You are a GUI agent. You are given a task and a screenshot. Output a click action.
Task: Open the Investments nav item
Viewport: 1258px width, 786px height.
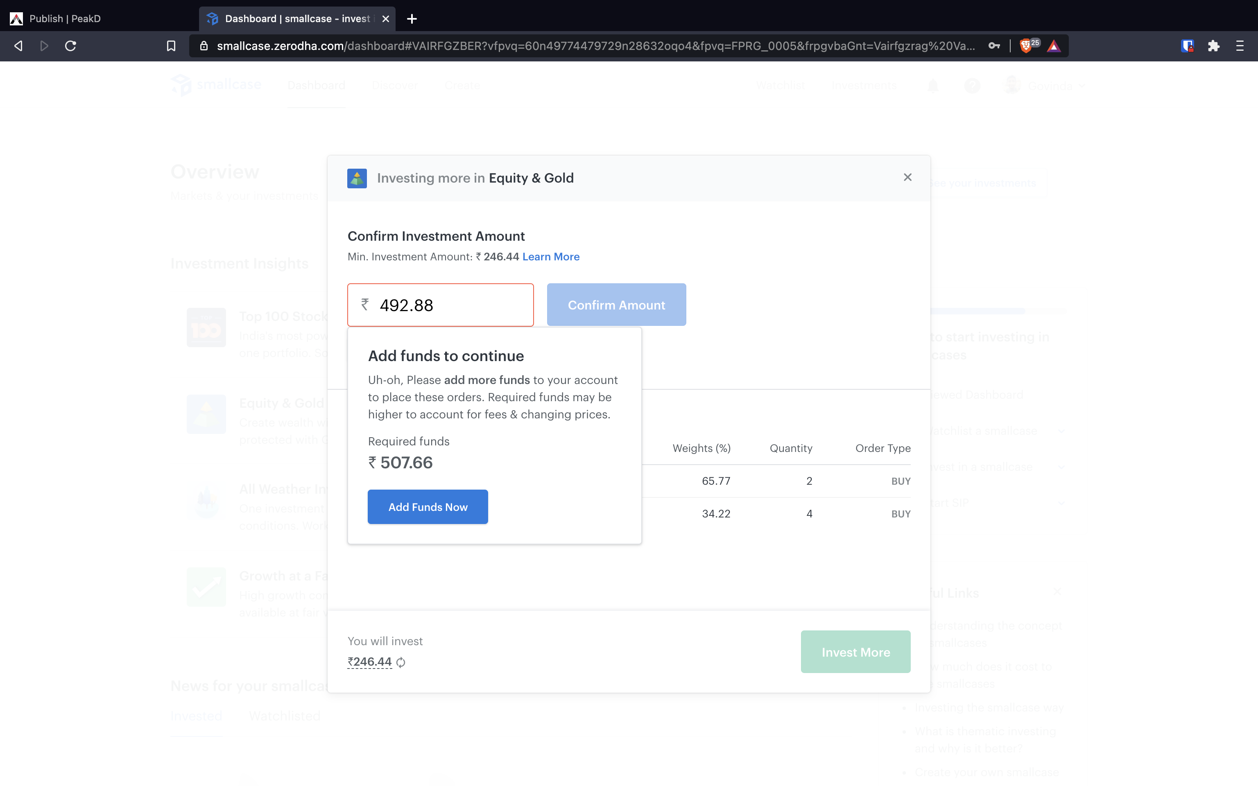coord(864,85)
